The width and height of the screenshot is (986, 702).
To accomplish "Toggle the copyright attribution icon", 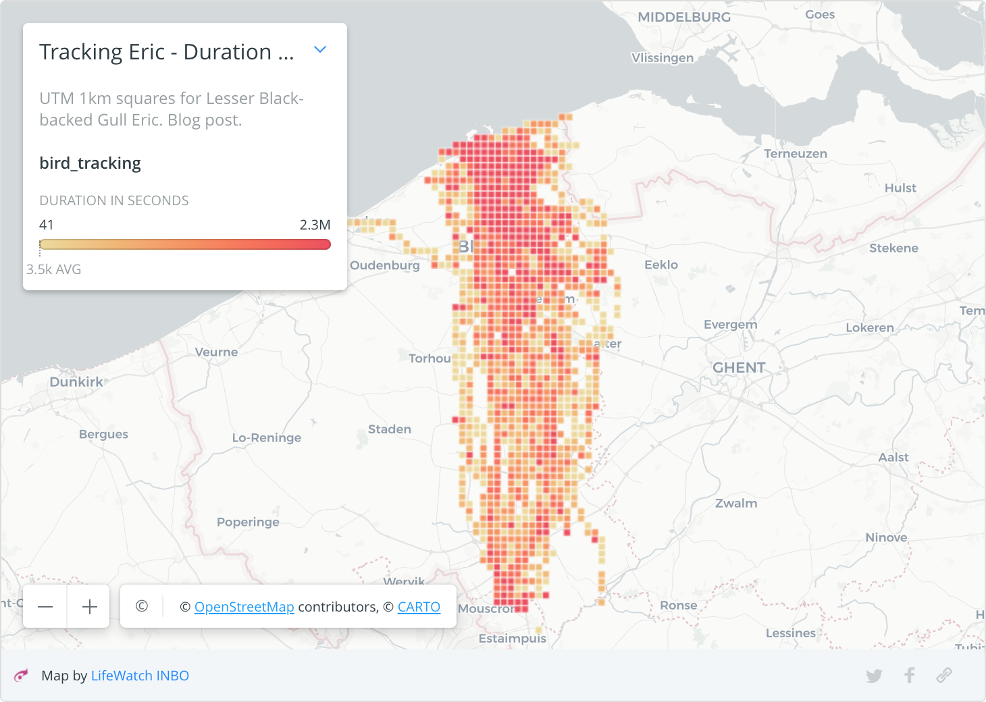I will pyautogui.click(x=142, y=606).
